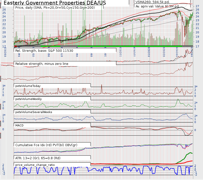This screenshot has width=203, height=180.
Task: Click the peteVolumeSeveralWeeks panel label
Action: (34, 112)
